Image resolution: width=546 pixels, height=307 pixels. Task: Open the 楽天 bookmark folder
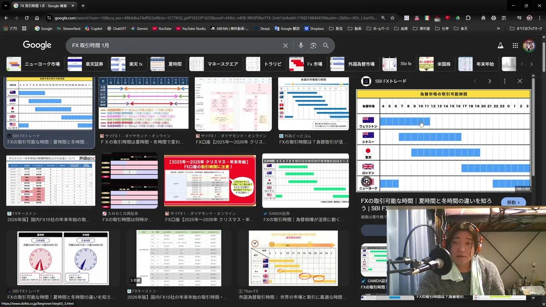[461, 29]
